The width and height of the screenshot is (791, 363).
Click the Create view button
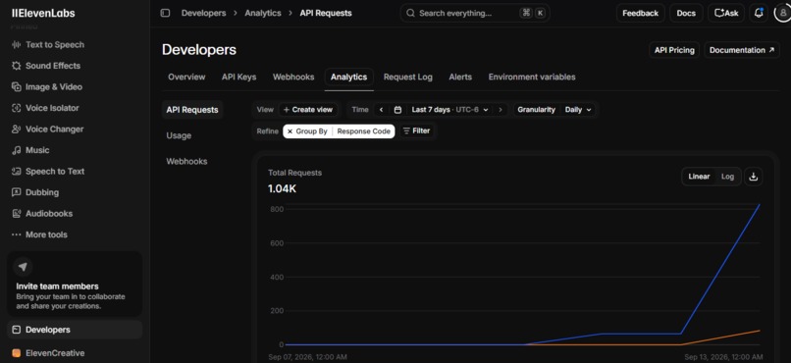308,110
